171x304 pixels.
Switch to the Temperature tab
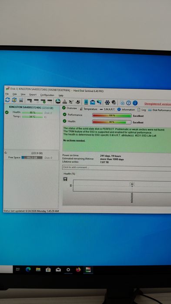[89, 109]
